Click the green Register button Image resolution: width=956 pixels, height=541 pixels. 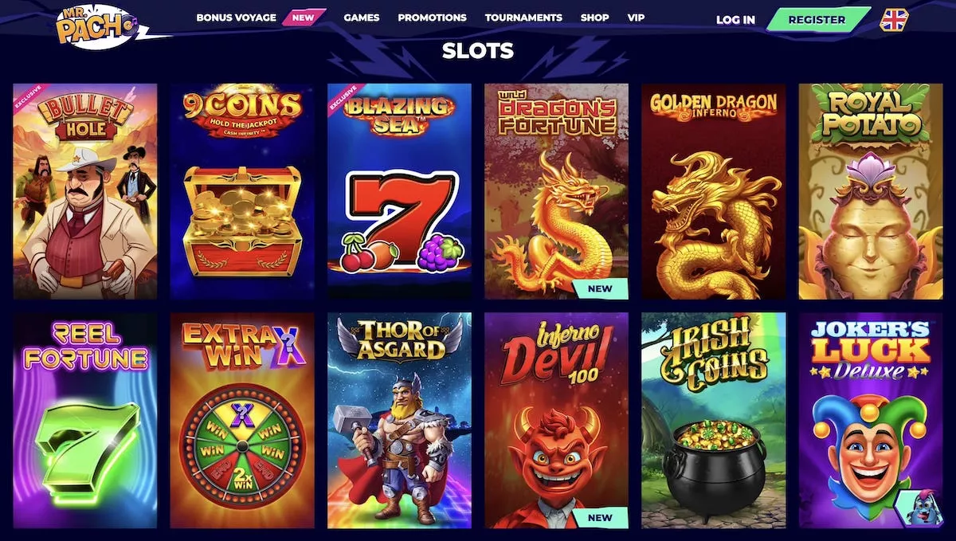tap(817, 19)
